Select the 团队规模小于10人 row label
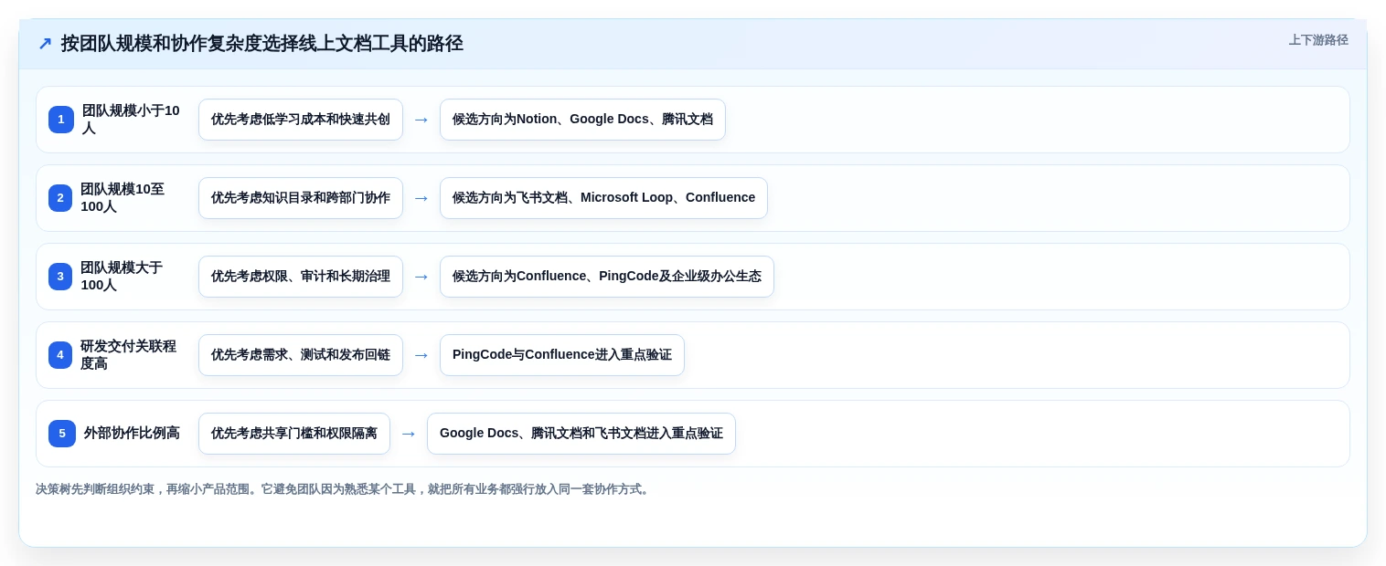The image size is (1386, 566). tap(132, 120)
